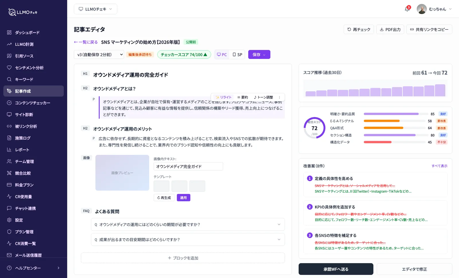Screen dimensions: 459x278
Task: Choose the first template thumbnail
Action: [162, 186]
